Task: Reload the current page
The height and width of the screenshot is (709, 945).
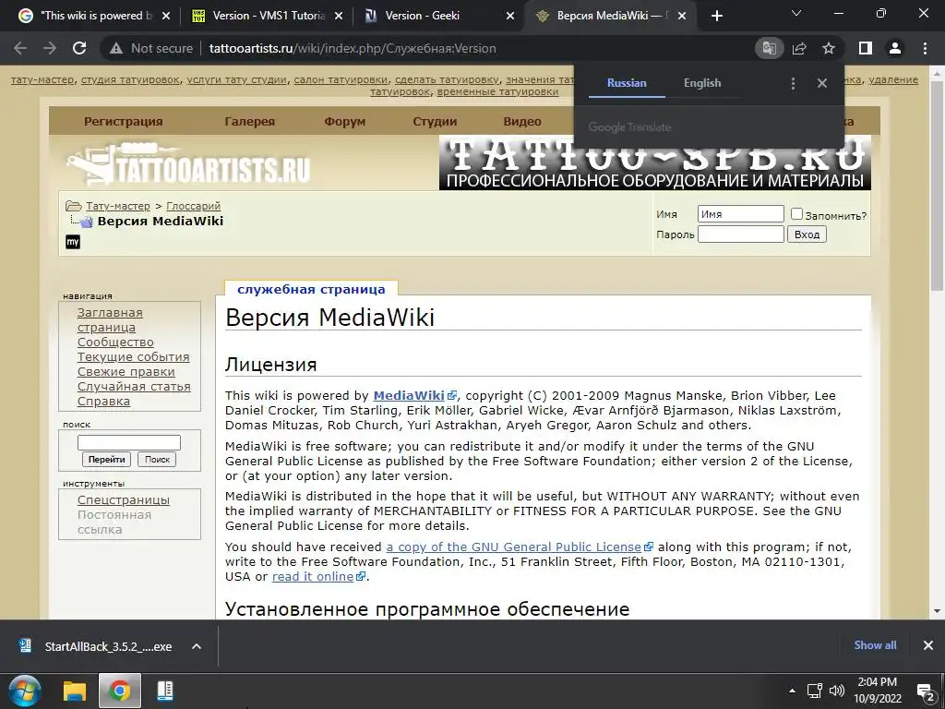Action: 79,48
